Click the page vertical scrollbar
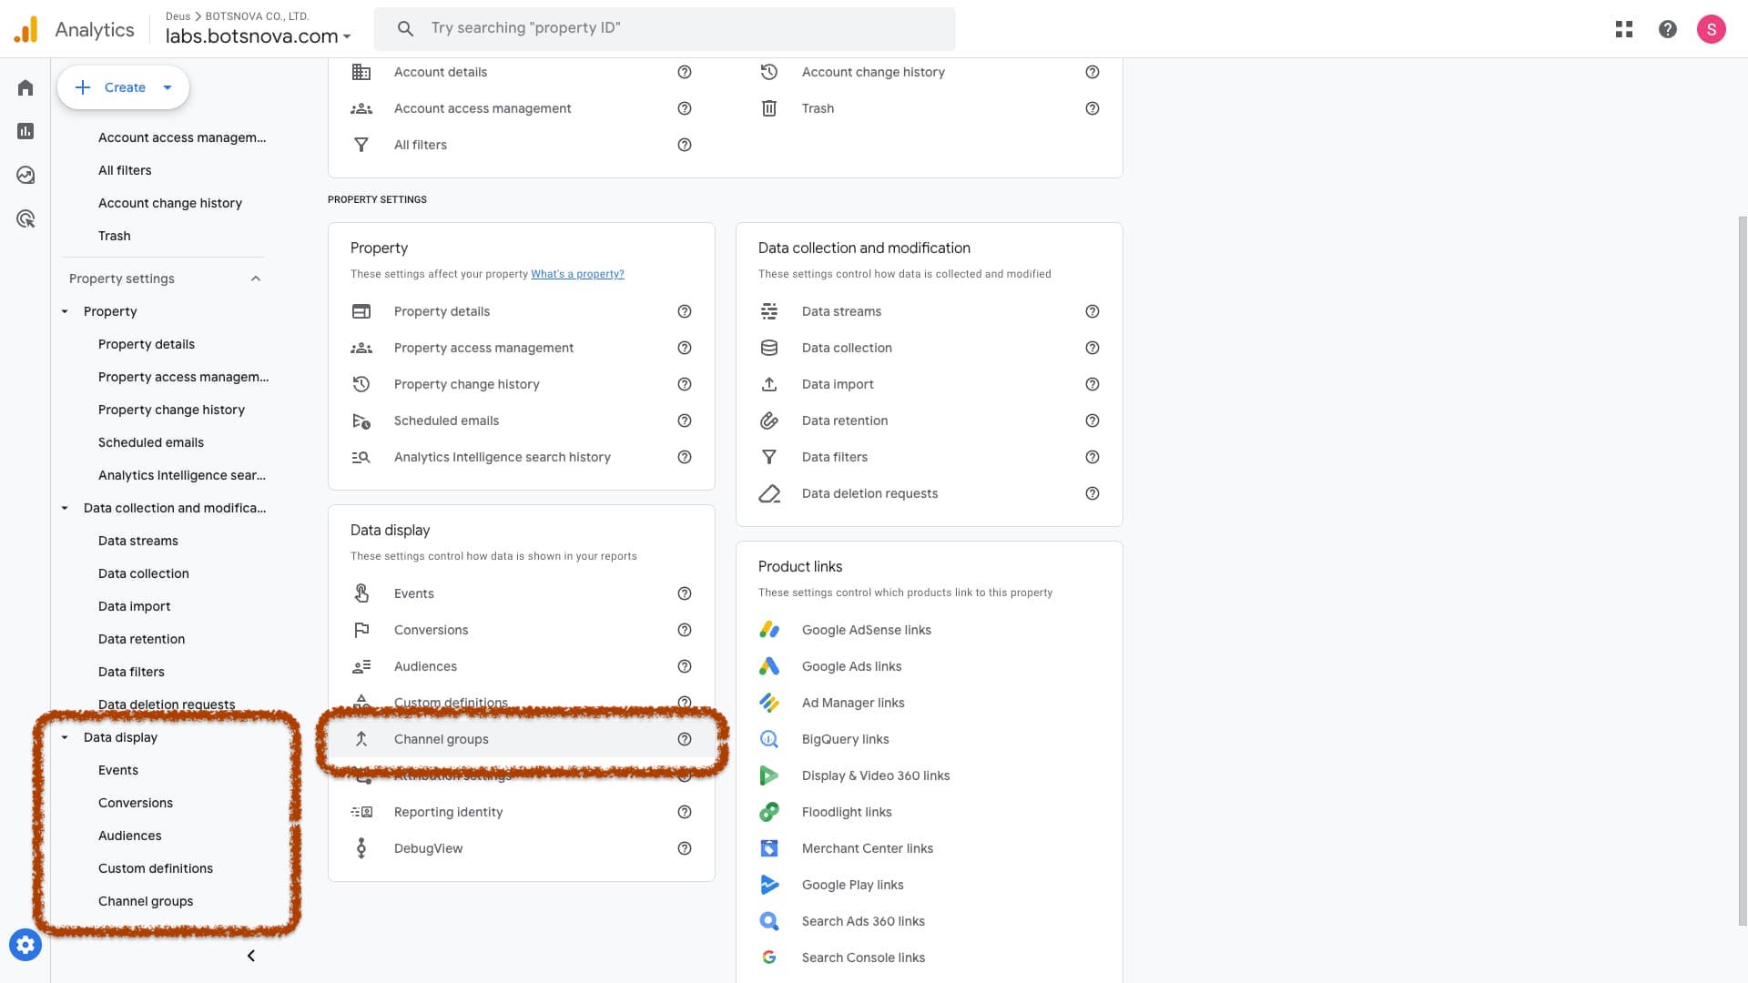 [1743, 572]
